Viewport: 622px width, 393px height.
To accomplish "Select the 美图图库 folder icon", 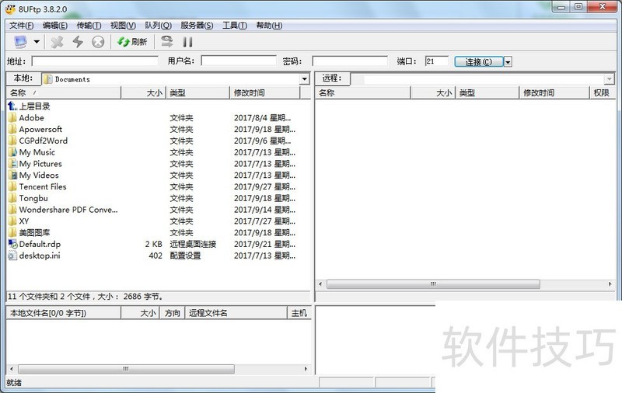I will [x=12, y=232].
